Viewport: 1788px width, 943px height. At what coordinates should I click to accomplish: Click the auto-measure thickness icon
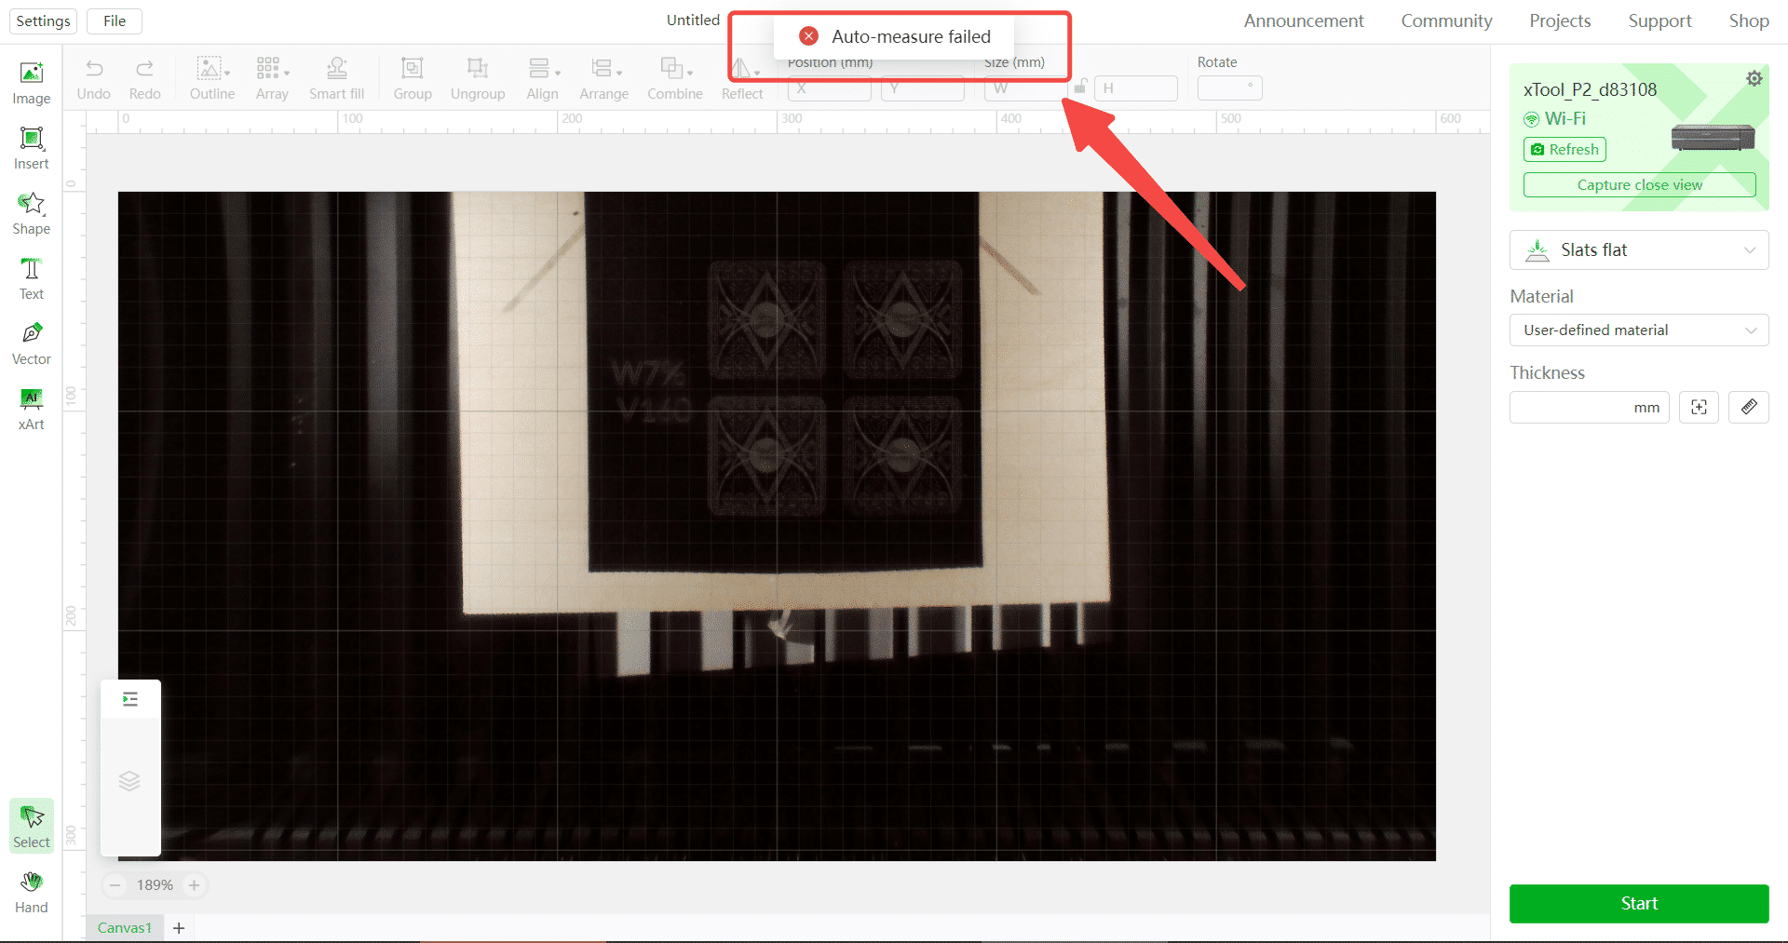tap(1699, 408)
